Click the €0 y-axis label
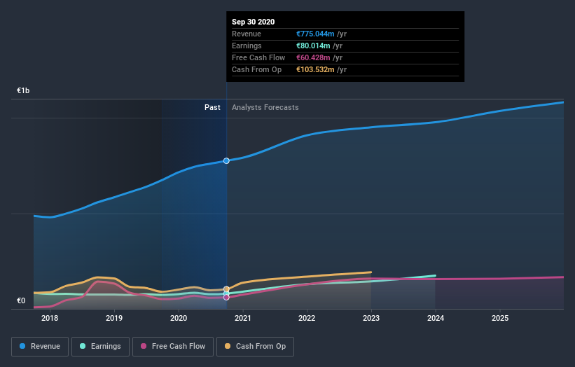This screenshot has width=575, height=367. coord(21,300)
